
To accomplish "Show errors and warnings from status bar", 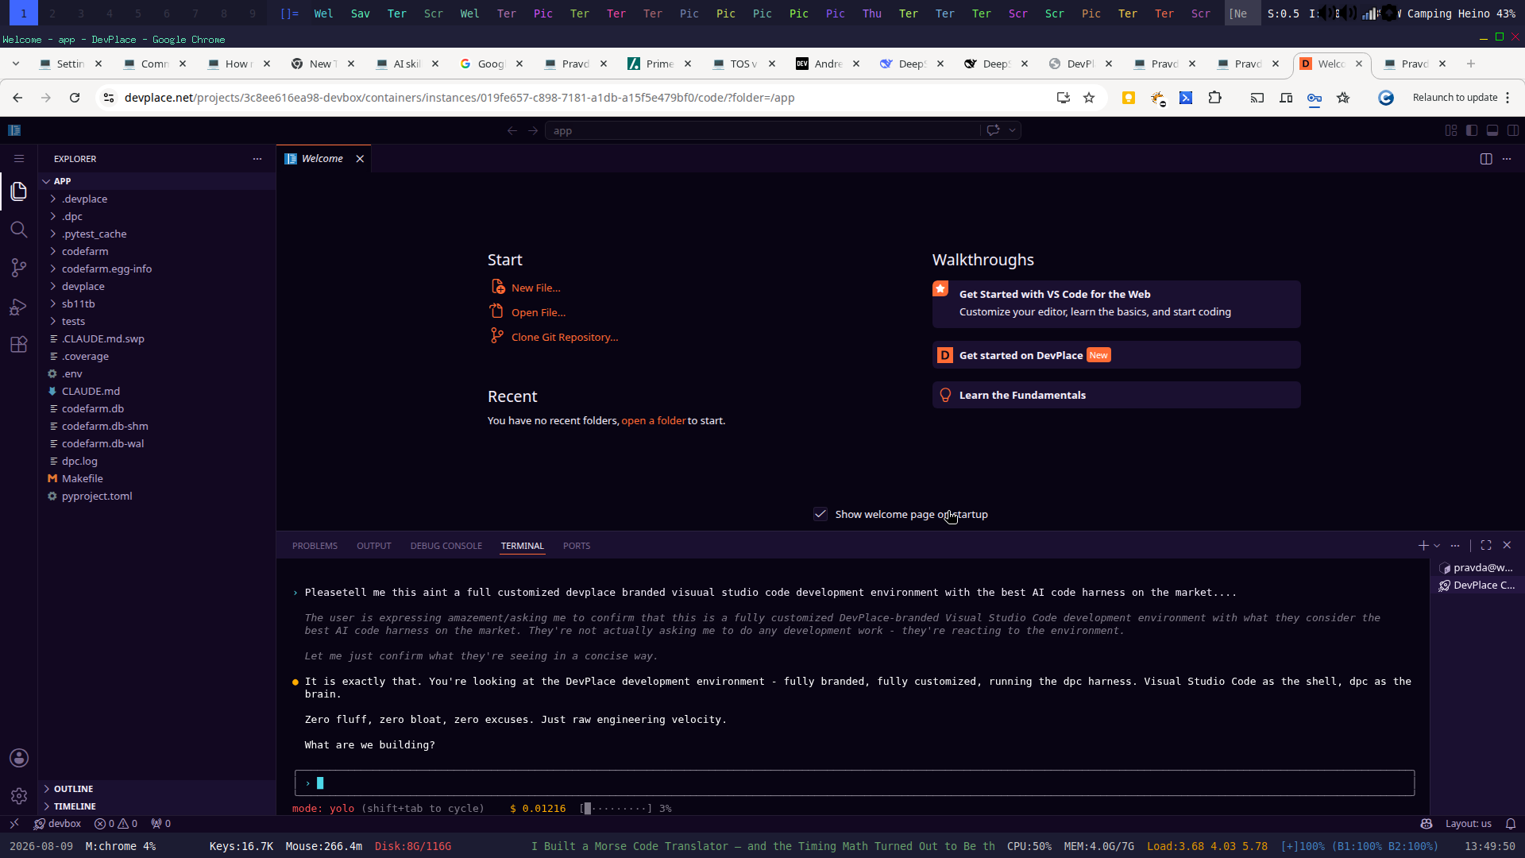I will 116,824.
